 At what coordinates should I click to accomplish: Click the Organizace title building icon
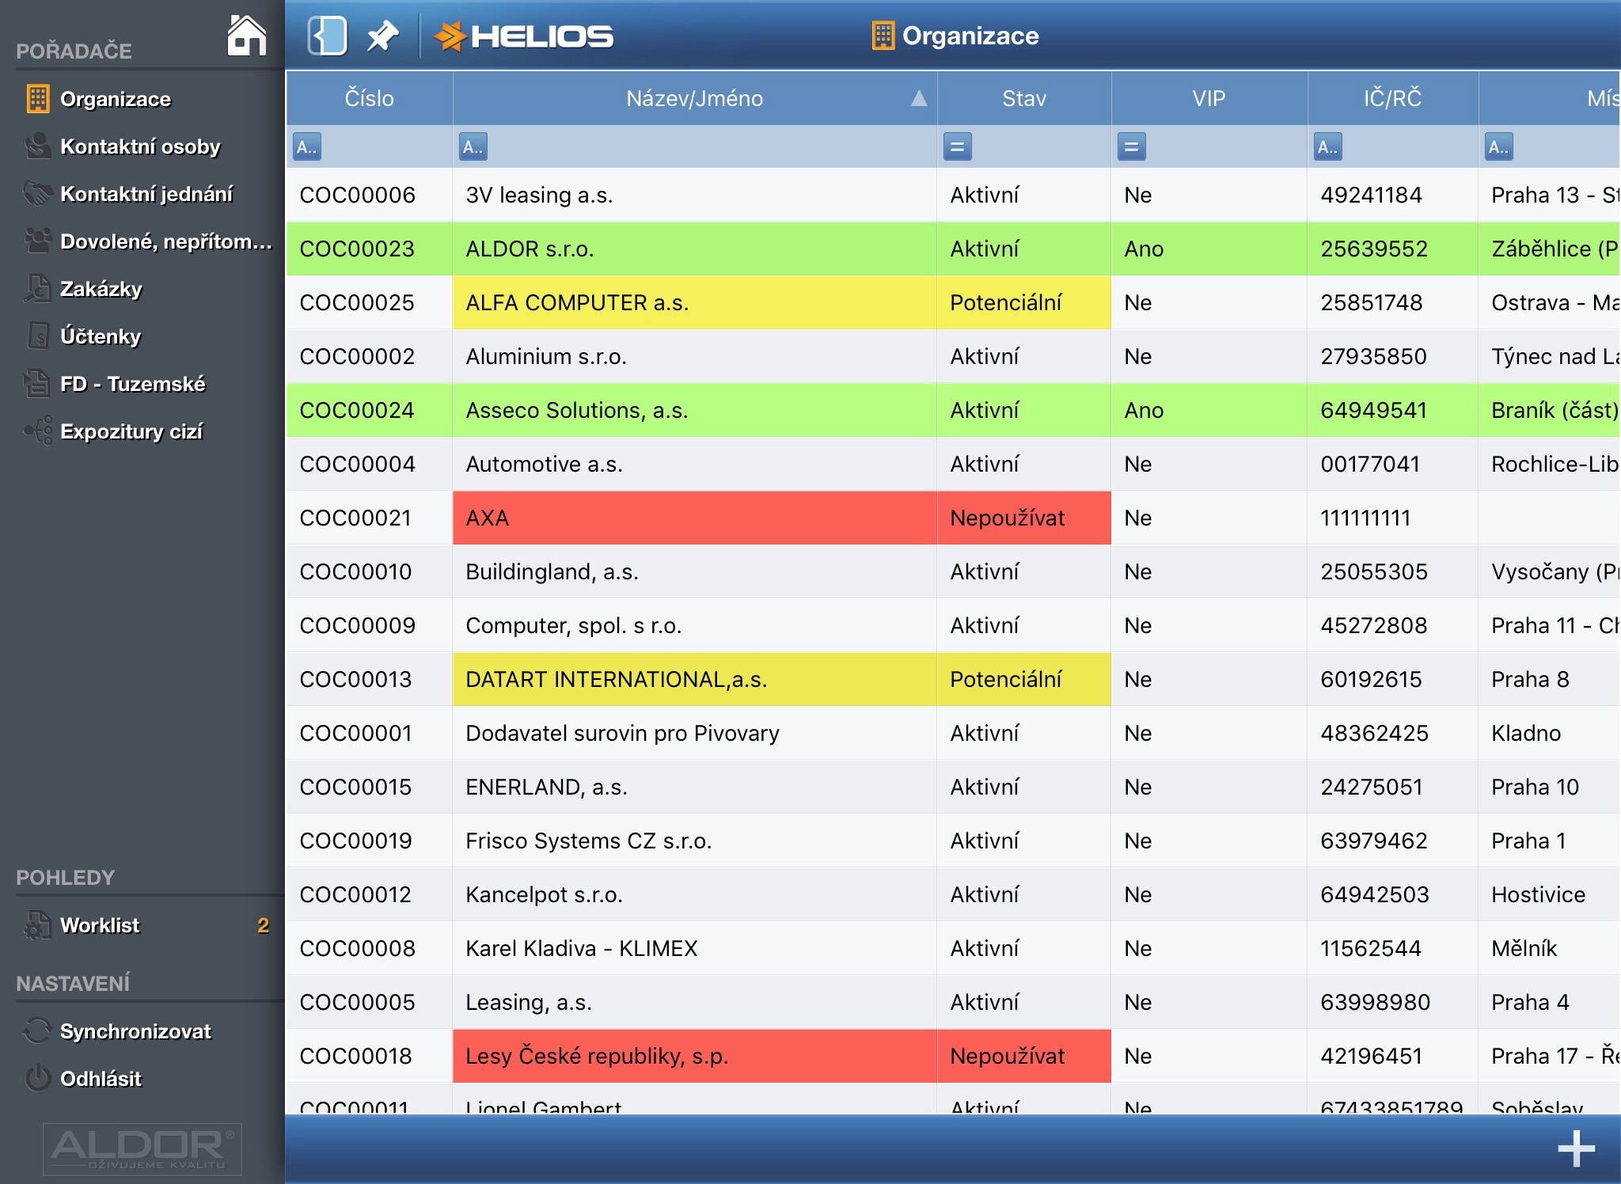[883, 36]
